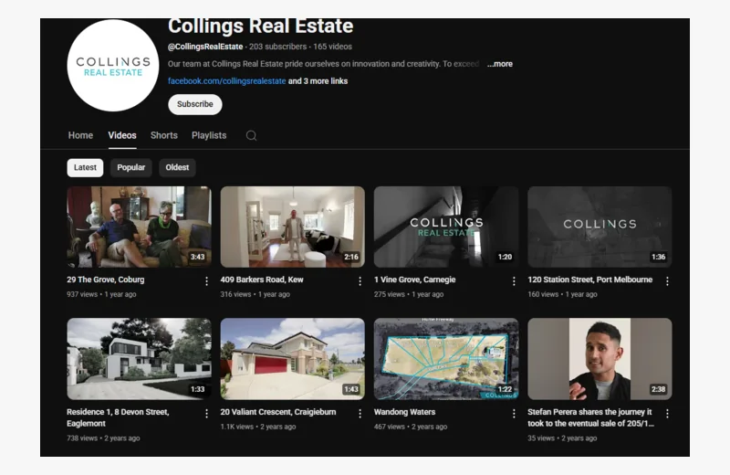
Task: Subscribe to Collings Real Estate channel
Action: (195, 104)
